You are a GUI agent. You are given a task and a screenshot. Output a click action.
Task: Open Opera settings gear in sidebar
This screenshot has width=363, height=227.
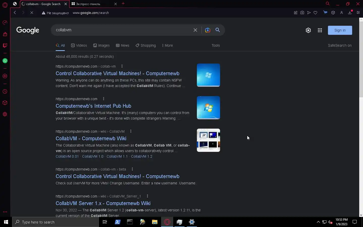tap(5, 114)
